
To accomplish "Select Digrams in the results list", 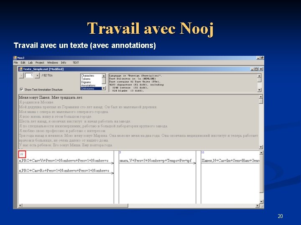I will tap(86, 82).
